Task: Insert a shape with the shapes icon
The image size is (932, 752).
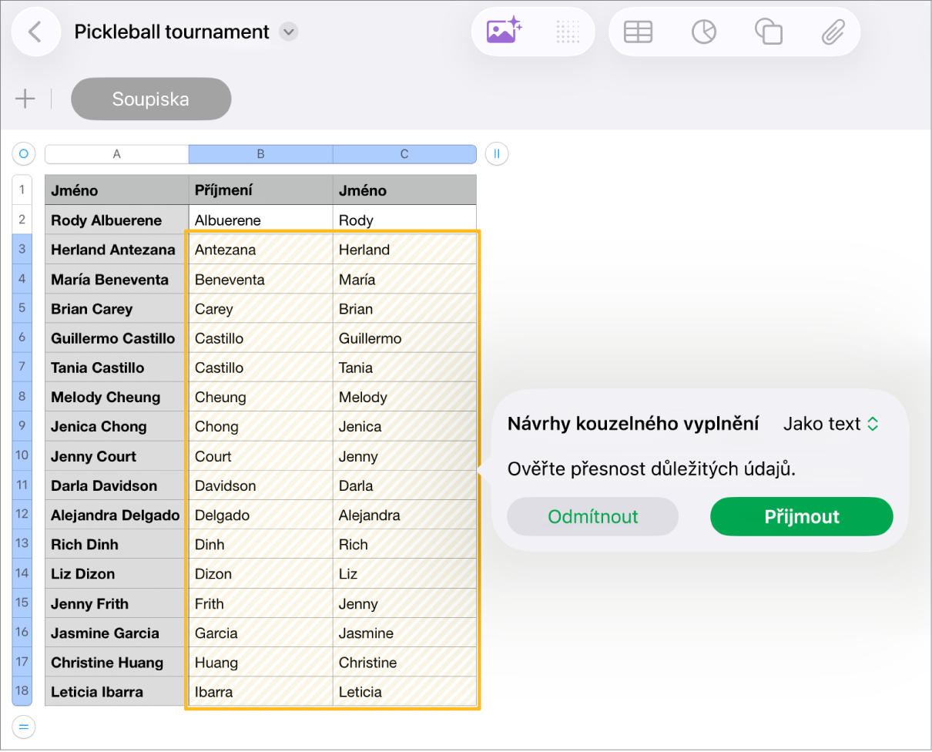Action: click(x=769, y=32)
